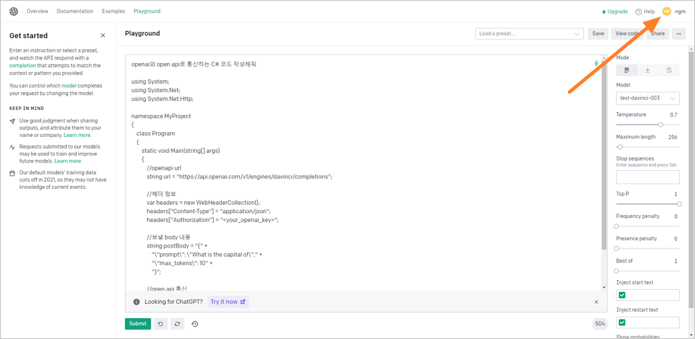Toggle the Inject start text checkbox
Image resolution: width=695 pixels, height=339 pixels.
click(x=622, y=295)
